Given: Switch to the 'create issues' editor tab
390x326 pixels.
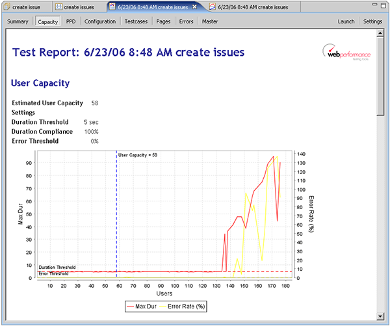Looking at the screenshot, I should pyautogui.click(x=79, y=7).
